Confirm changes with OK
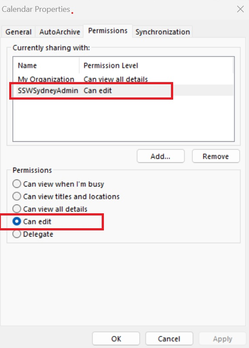Screen dimensions: 249x348 [x=116, y=339]
